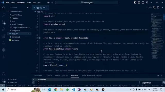Image resolution: width=165 pixels, height=92 pixels.
Task: Select the Terminal panel tab
Action: 75,76
